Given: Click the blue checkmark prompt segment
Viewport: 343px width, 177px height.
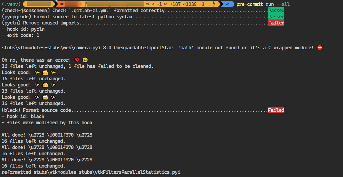Looking at the screenshot, I should [227, 4].
